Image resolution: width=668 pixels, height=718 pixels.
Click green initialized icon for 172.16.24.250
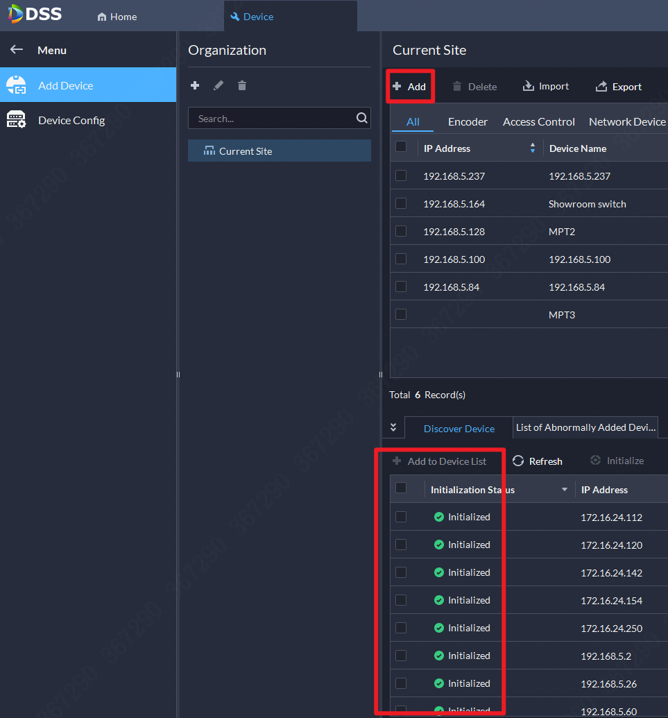[x=438, y=628]
